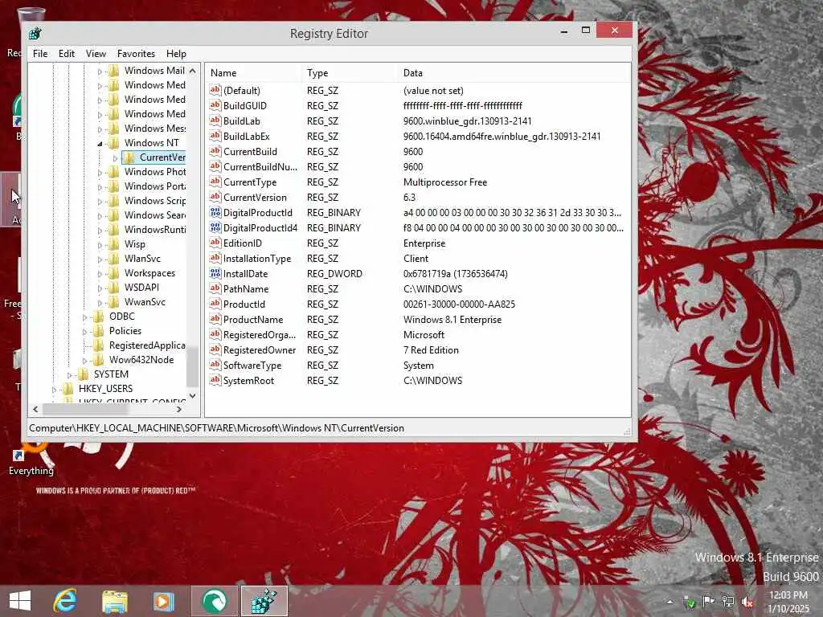Image resolution: width=823 pixels, height=617 pixels.
Task: Select the InstallationType value
Action: tap(256, 258)
